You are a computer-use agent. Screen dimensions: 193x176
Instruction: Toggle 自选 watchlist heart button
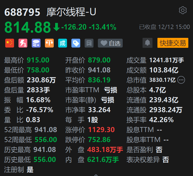pos(110,43)
